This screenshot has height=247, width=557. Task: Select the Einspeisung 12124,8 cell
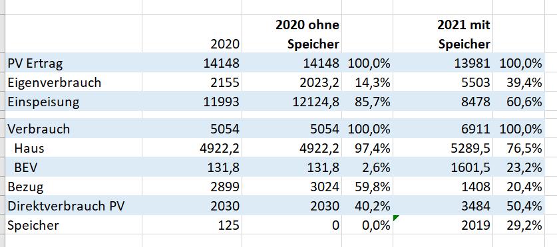pyautogui.click(x=292, y=102)
